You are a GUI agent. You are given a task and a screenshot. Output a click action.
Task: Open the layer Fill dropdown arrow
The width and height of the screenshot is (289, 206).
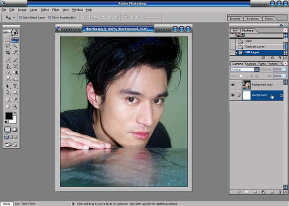tap(285, 76)
